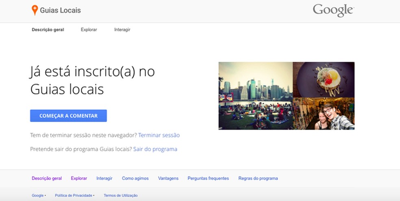Viewport: 400px width, 201px height.
Task: Switch to the Explorar tab at top
Action: coord(89,30)
